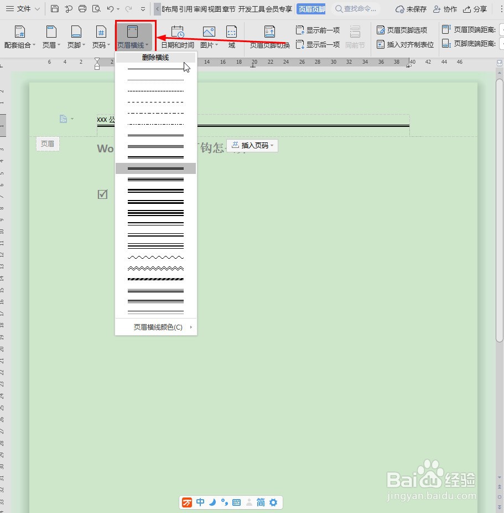Image resolution: width=504 pixels, height=513 pixels.
Task: Click the save document icon
Action: coord(55,9)
